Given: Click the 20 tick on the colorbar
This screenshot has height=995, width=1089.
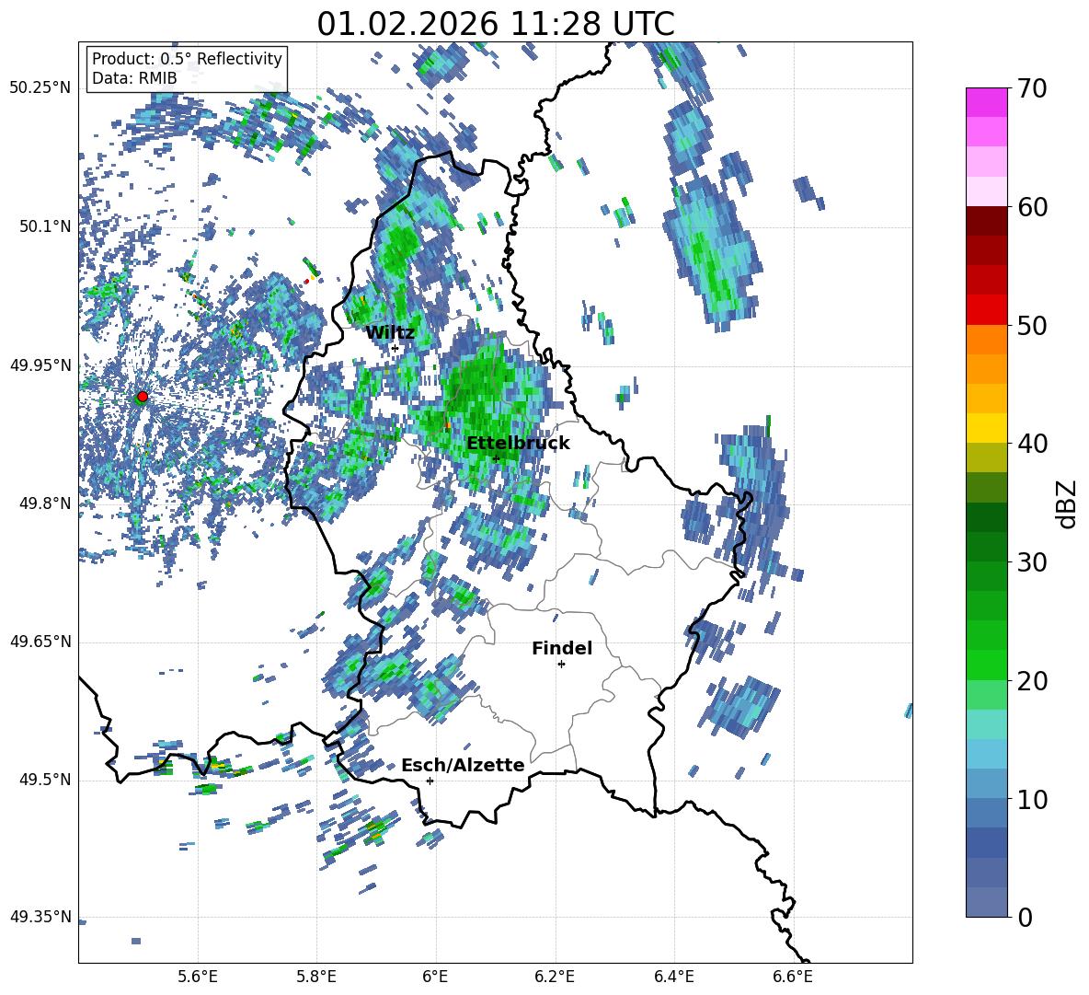Looking at the screenshot, I should [x=1032, y=680].
